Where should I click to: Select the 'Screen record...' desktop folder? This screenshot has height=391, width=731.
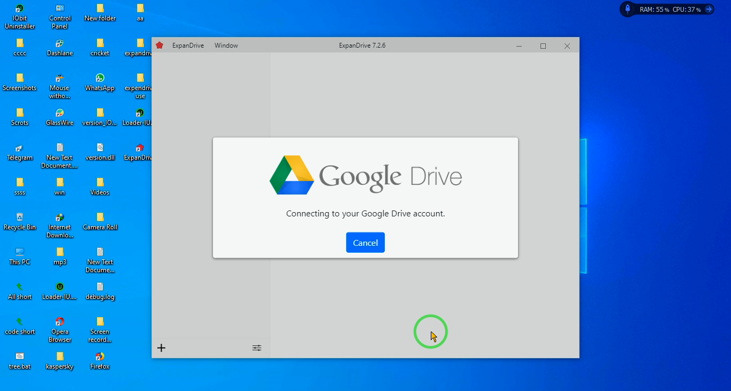click(x=100, y=330)
